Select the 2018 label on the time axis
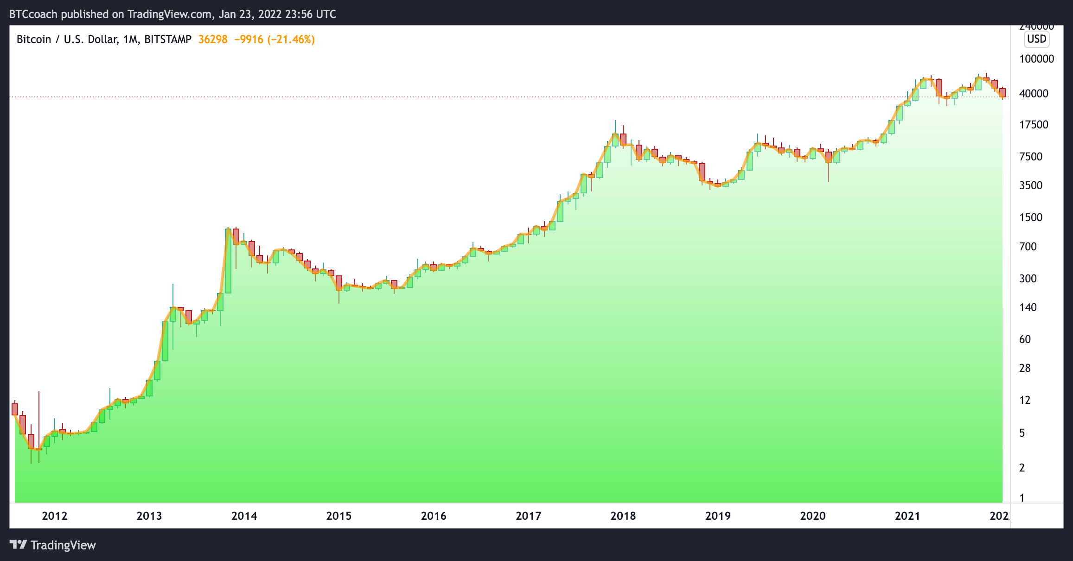This screenshot has width=1073, height=561. click(x=623, y=516)
